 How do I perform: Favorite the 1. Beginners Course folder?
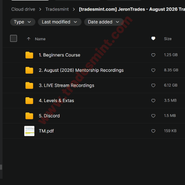tap(153, 55)
